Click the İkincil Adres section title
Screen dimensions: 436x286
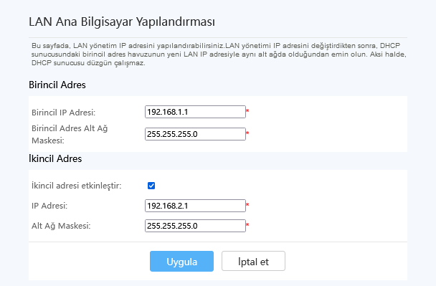(x=55, y=158)
